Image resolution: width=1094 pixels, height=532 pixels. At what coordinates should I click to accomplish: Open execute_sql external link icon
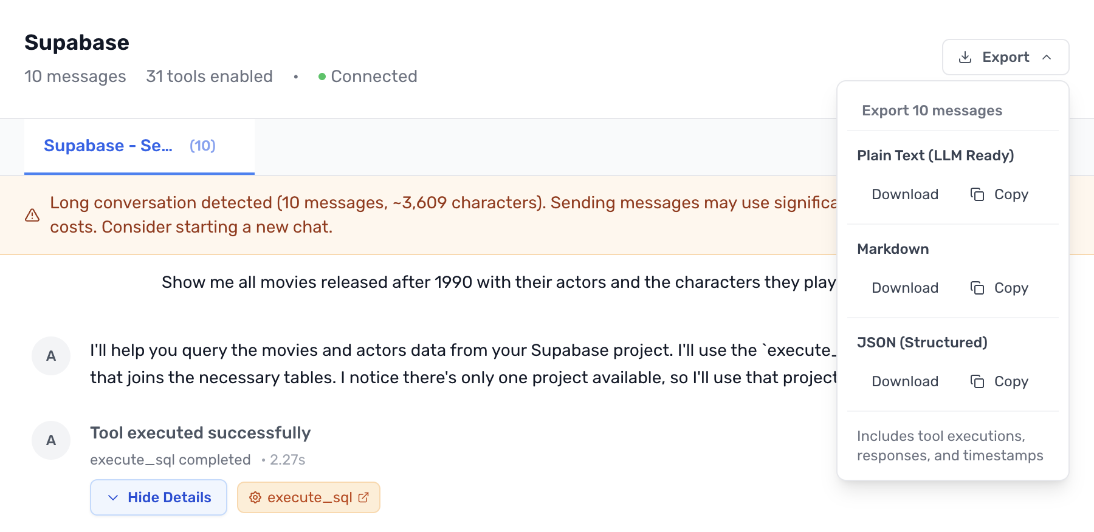363,497
